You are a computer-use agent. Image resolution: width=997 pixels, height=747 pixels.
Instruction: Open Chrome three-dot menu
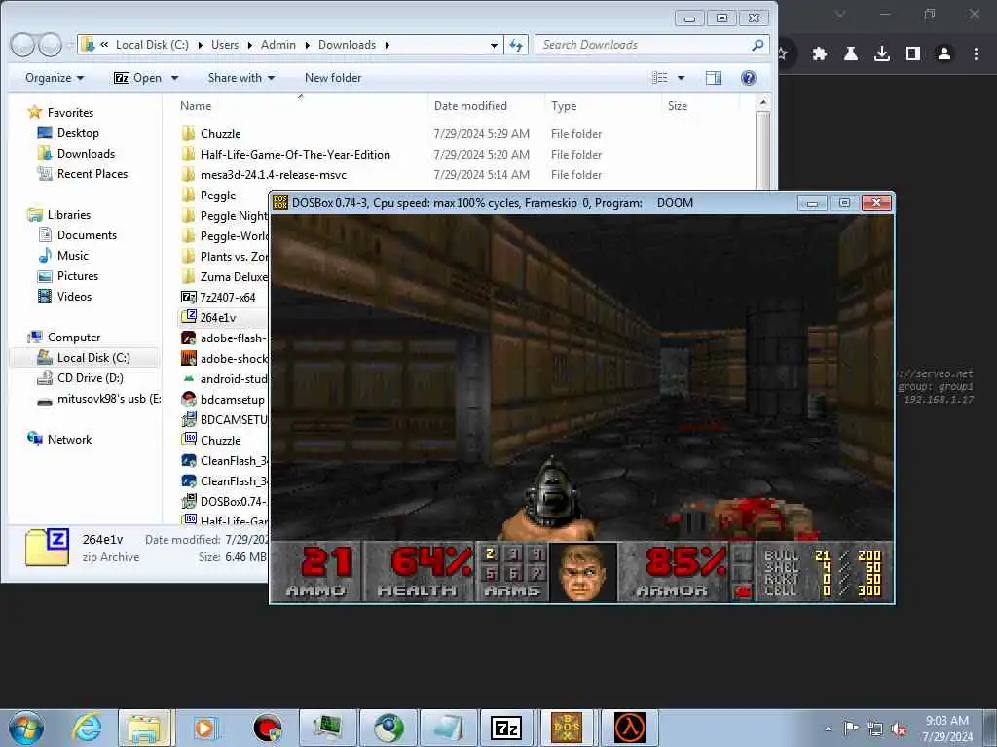[x=976, y=54]
